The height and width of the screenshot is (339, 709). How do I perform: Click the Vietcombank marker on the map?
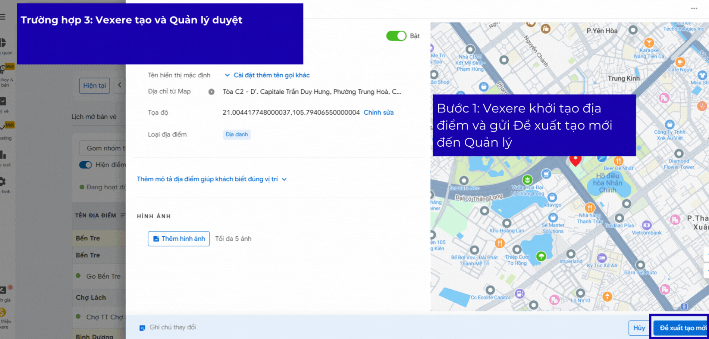646,226
